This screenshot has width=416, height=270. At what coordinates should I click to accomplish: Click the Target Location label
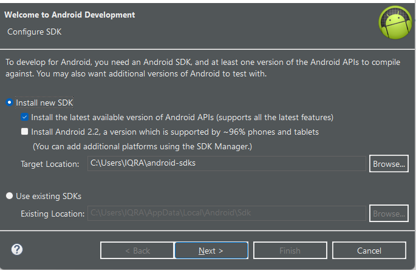click(50, 164)
